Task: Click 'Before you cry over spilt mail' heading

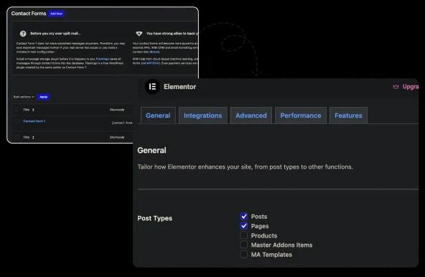Action: point(55,33)
